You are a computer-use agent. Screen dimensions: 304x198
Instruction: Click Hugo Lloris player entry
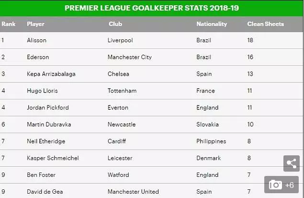tap(42, 91)
